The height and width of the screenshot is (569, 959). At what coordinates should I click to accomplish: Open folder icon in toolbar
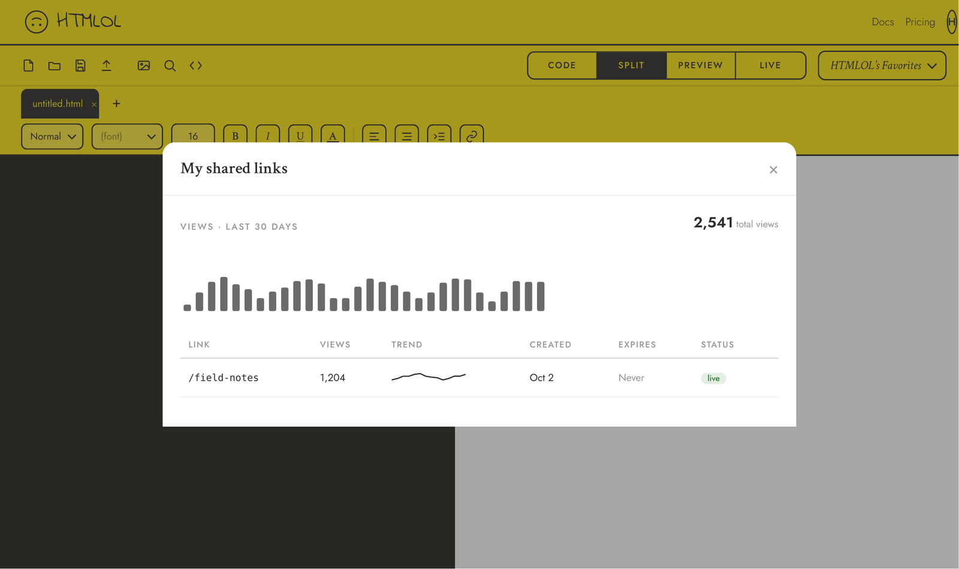tap(55, 65)
